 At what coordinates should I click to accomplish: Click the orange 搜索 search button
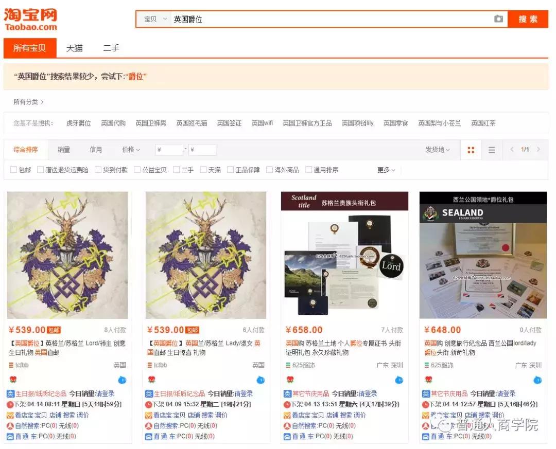click(528, 19)
